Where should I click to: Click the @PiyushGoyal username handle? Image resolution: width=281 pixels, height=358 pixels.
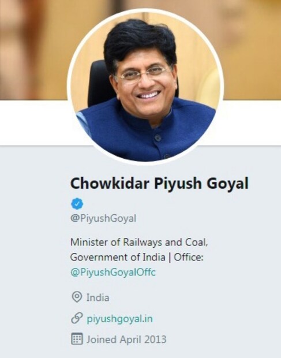pos(103,218)
